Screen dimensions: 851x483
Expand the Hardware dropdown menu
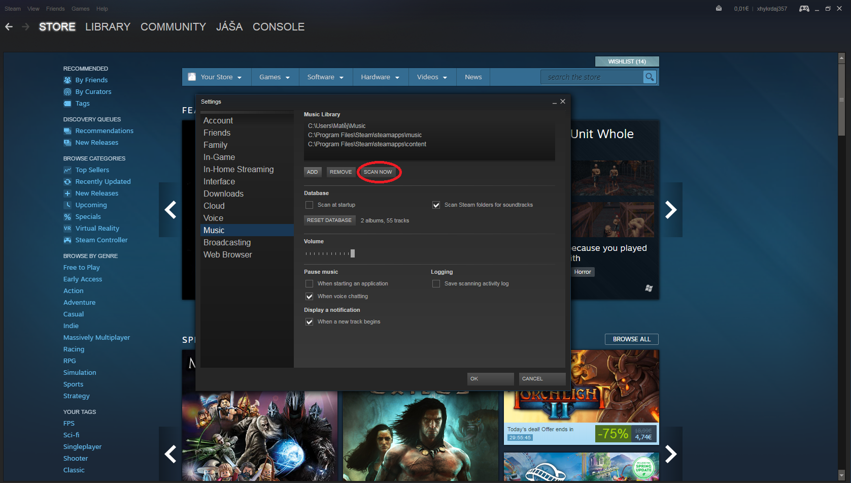(380, 77)
